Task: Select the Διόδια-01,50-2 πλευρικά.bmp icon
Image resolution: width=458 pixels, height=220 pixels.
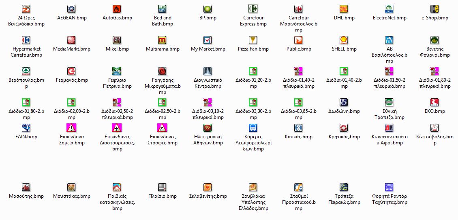Action: (x=390, y=72)
